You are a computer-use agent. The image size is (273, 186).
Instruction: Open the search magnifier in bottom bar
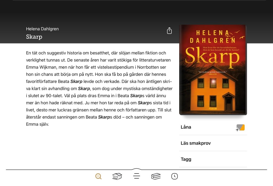[98, 176]
